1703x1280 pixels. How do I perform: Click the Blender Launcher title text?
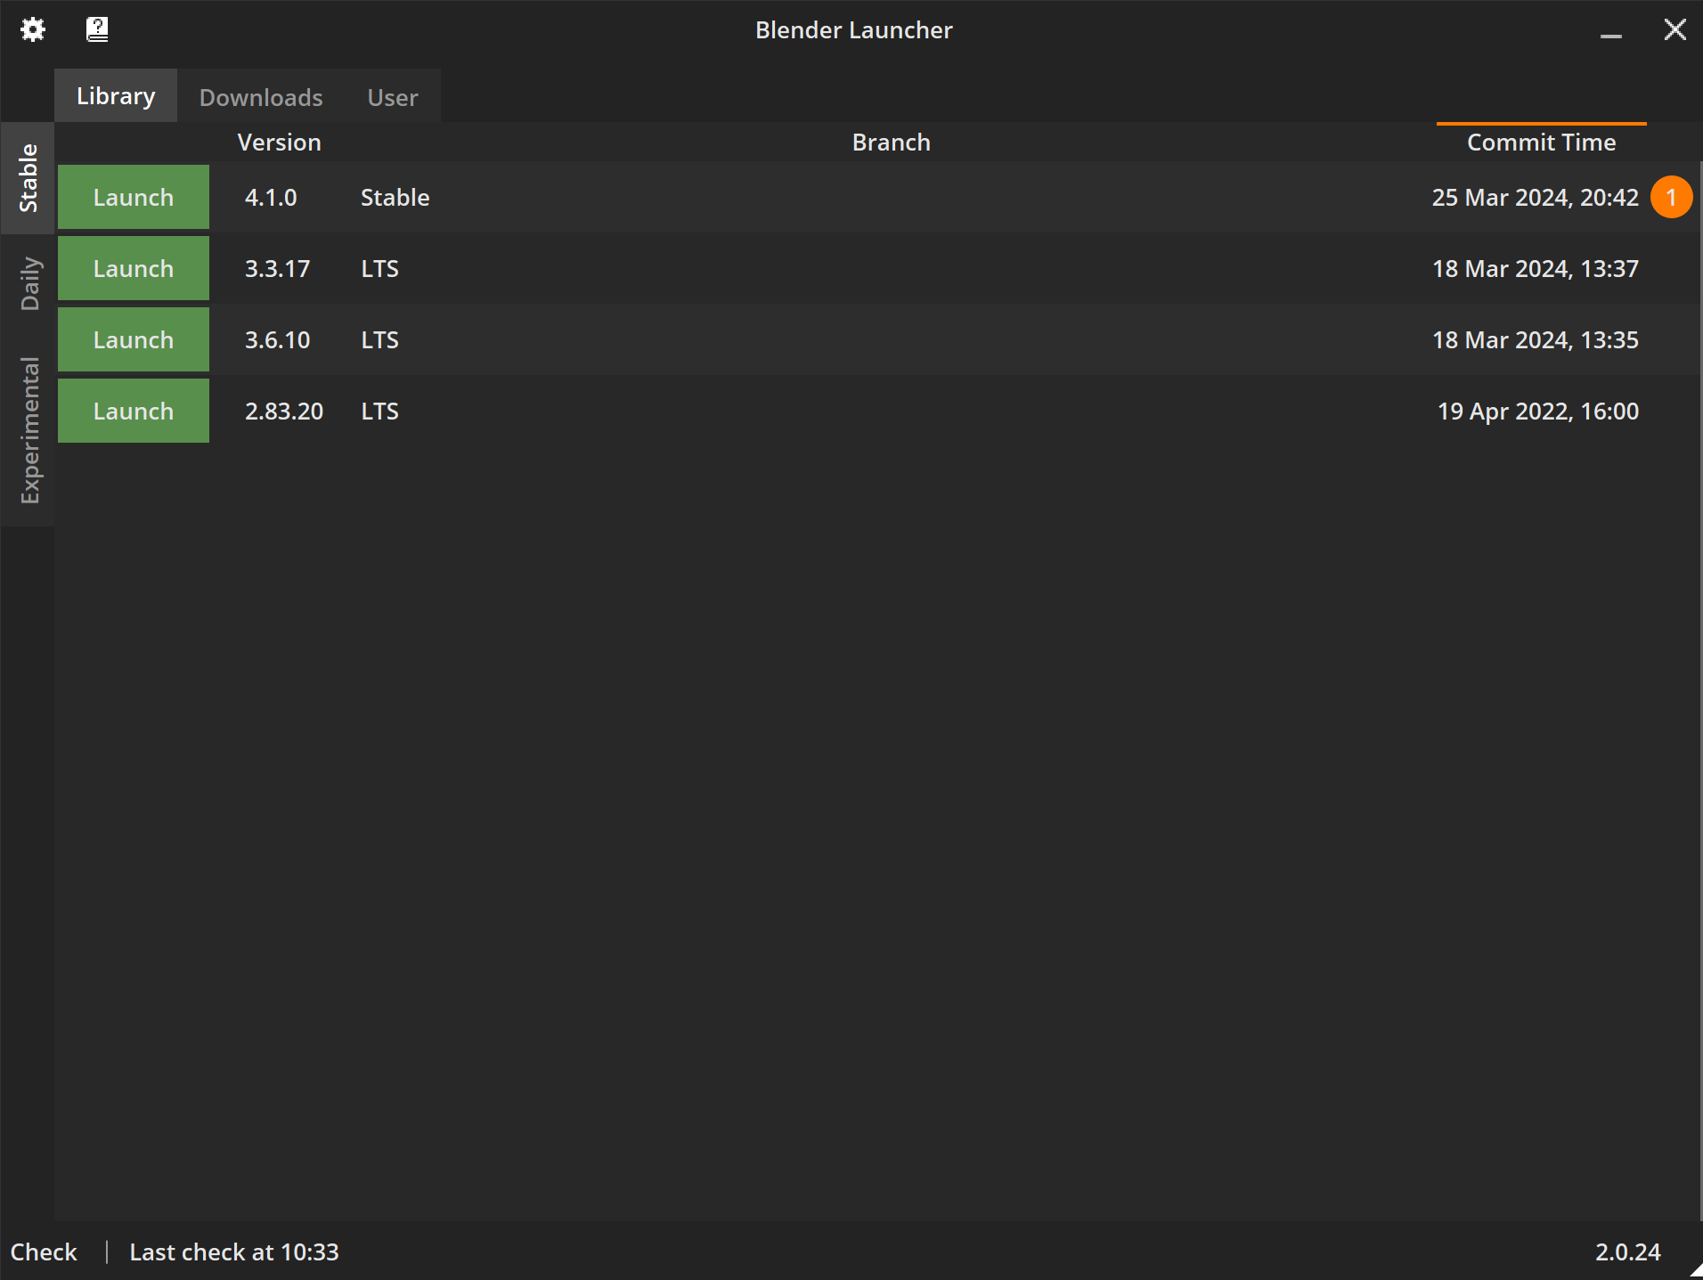853,29
